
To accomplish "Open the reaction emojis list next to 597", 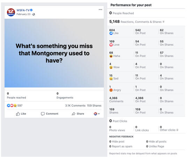I will coord(12,106).
